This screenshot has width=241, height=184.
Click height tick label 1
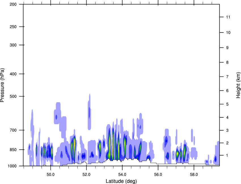coord(227,155)
